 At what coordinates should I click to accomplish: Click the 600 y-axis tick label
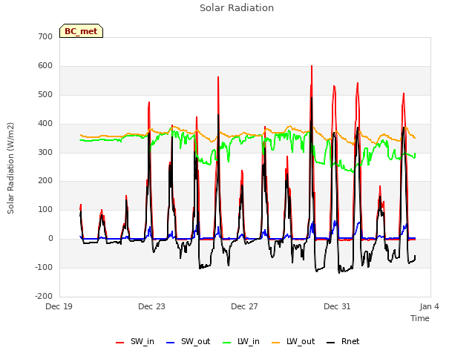point(45,66)
